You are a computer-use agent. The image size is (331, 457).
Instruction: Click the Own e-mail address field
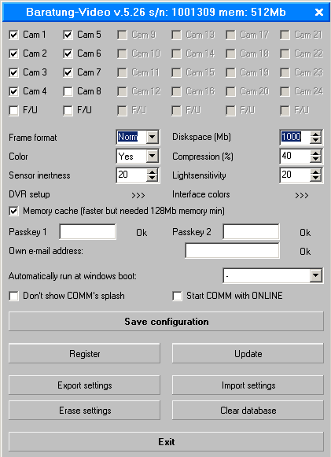click(x=232, y=251)
